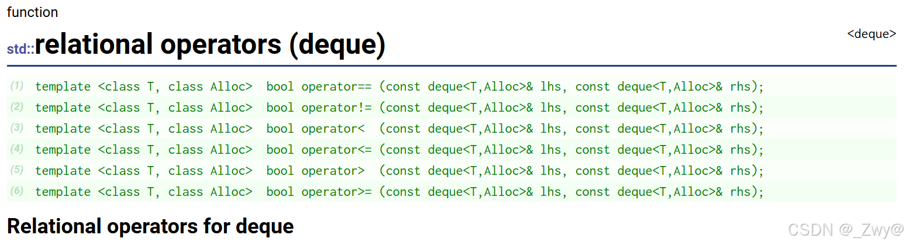This screenshot has height=245, width=906.
Task: Click the std:: namespace link
Action: pos(20,49)
